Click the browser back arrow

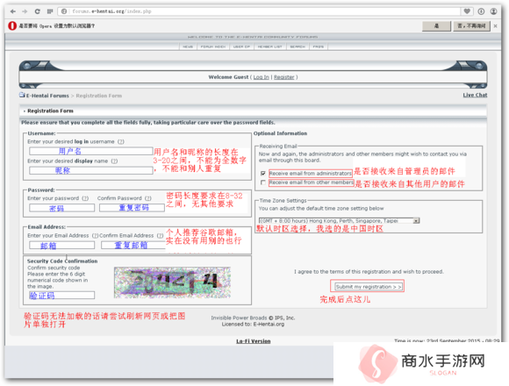click(x=12, y=11)
